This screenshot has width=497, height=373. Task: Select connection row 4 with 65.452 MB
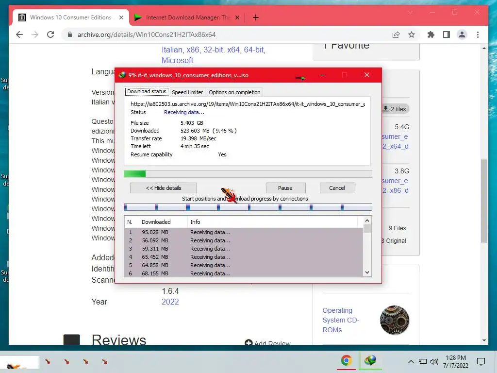[x=244, y=257]
